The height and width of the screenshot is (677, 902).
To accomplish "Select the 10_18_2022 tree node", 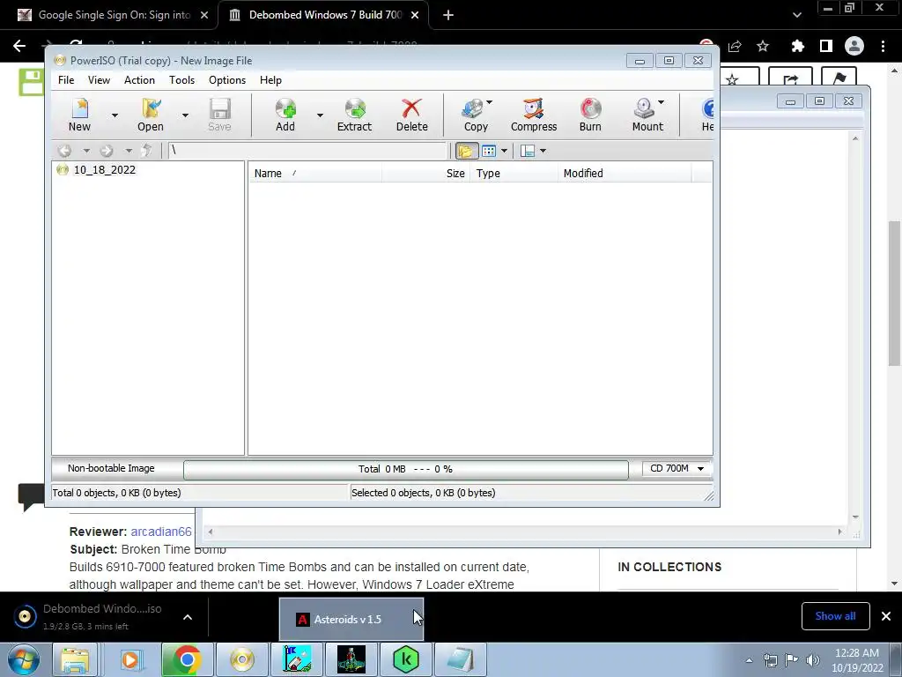I will coord(104,170).
